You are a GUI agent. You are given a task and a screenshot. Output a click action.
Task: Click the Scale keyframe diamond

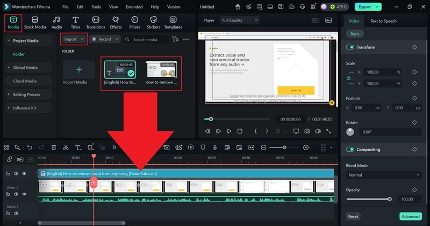[414, 72]
